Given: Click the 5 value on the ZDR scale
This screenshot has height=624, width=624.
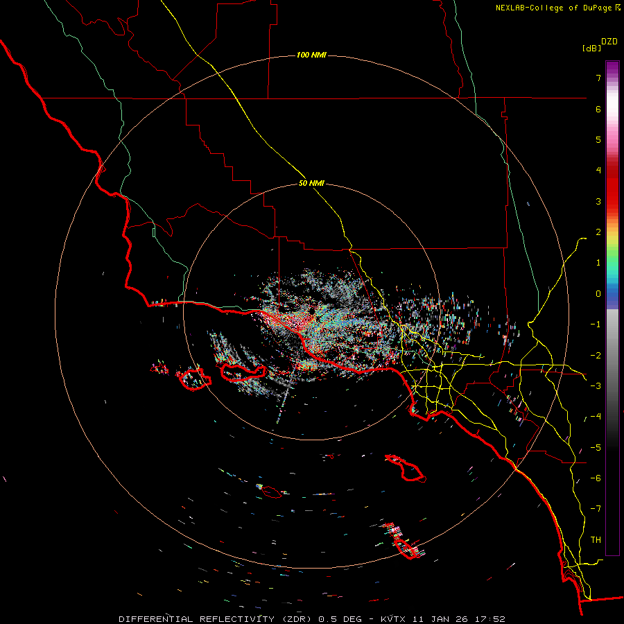Looking at the screenshot, I should [598, 139].
